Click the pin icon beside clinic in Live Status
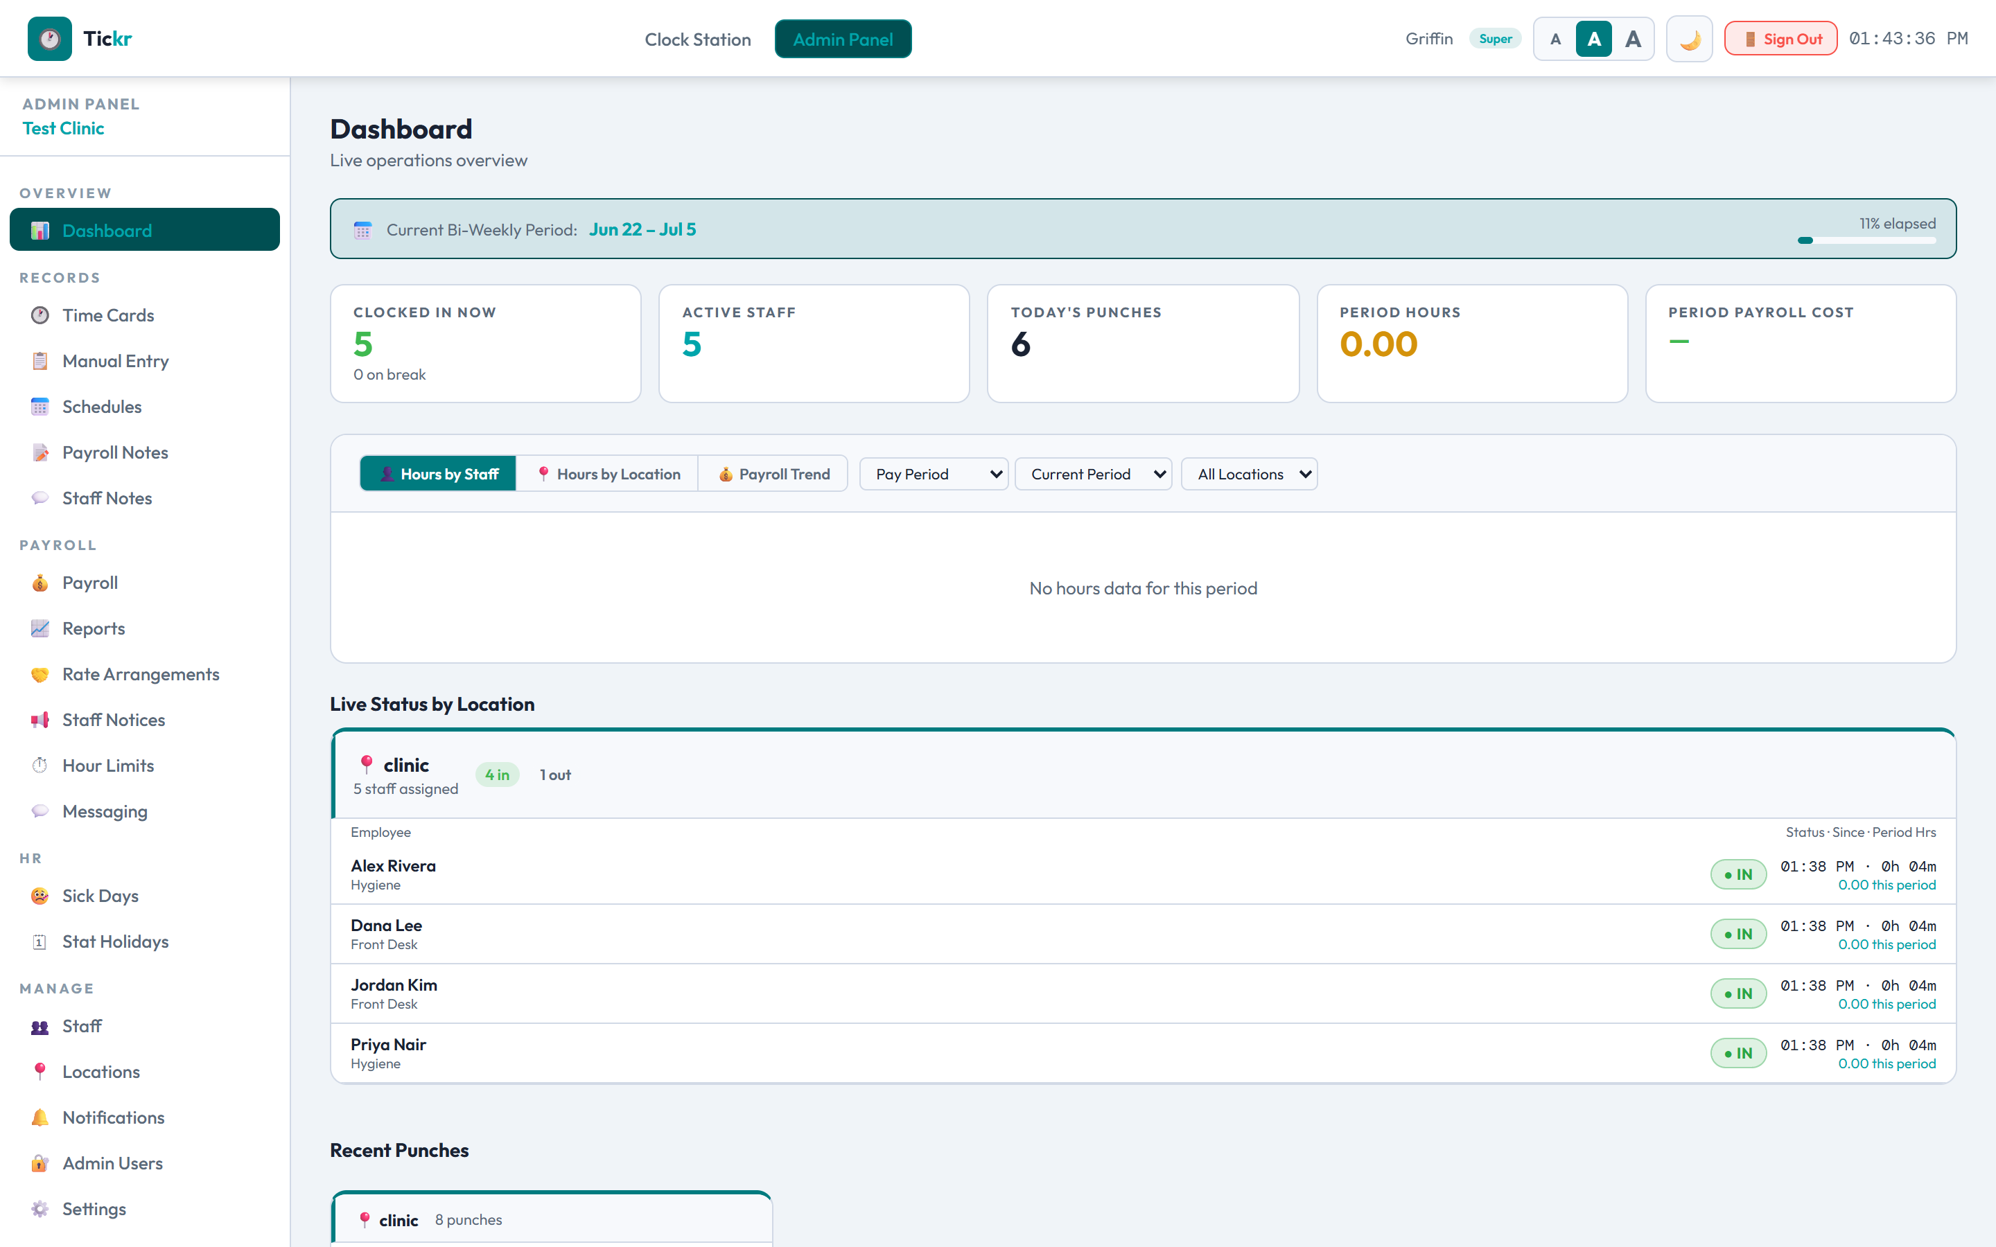The image size is (1996, 1247). point(367,765)
